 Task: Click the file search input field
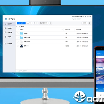(x=81, y=19)
